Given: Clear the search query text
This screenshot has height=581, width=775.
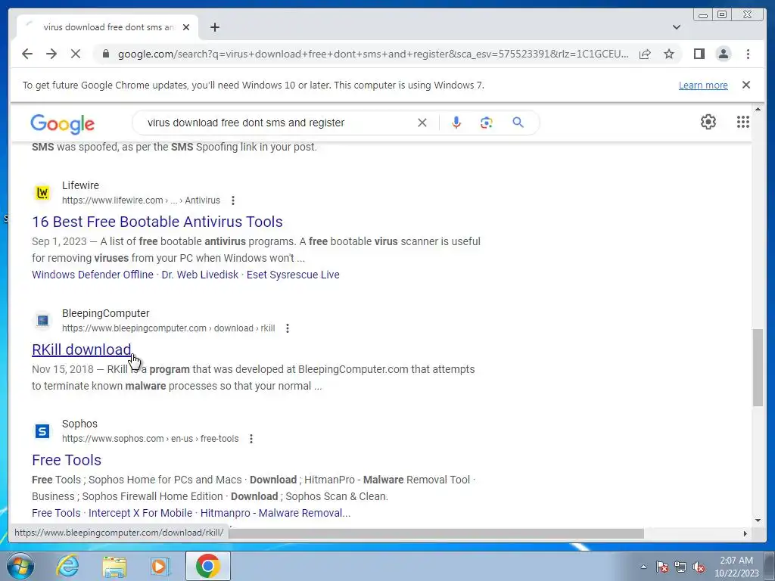Looking at the screenshot, I should (422, 123).
